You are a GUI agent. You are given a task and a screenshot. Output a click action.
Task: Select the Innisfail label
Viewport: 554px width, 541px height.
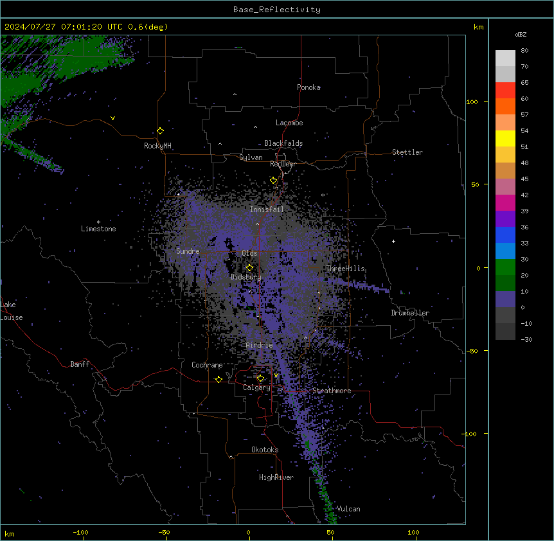(x=267, y=209)
